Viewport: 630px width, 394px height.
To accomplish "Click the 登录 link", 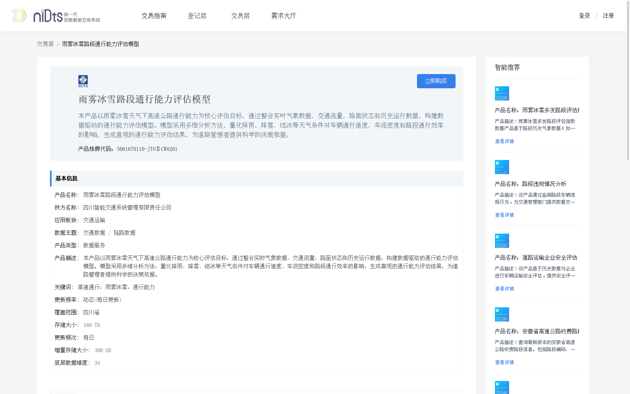I will click(584, 16).
